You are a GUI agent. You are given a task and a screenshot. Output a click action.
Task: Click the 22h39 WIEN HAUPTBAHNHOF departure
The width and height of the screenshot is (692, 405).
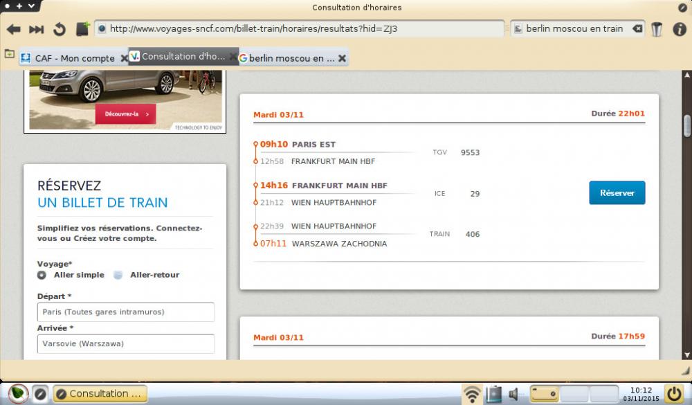318,226
